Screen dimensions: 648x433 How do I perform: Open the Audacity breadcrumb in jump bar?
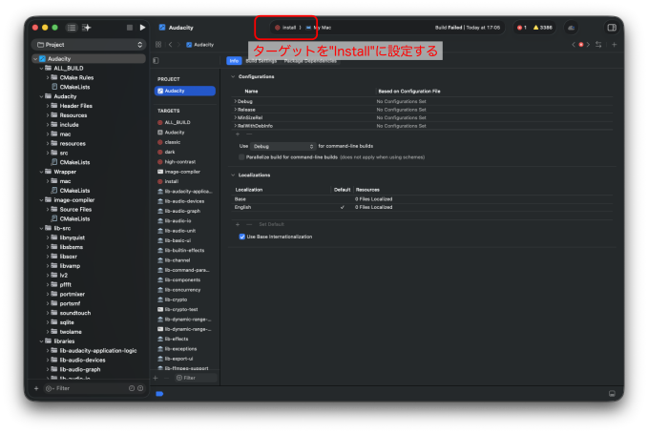pyautogui.click(x=200, y=45)
